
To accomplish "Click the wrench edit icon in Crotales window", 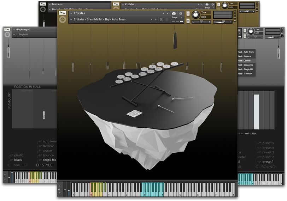I will tap(63, 13).
